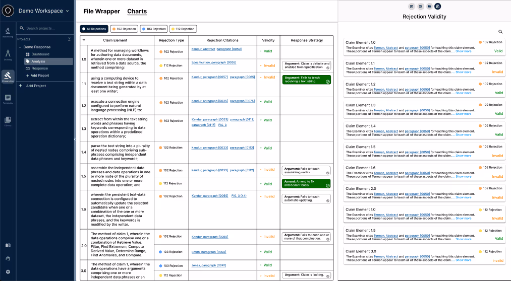511x281 pixels.
Task: Click the search magnifier in projects sidebar
Action: [22, 28]
